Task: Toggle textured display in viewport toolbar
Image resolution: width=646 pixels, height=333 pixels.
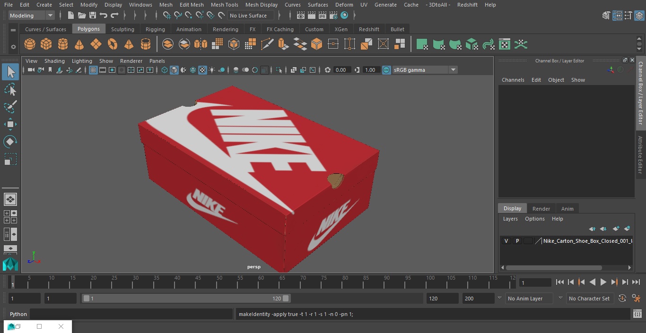Action: 202,70
